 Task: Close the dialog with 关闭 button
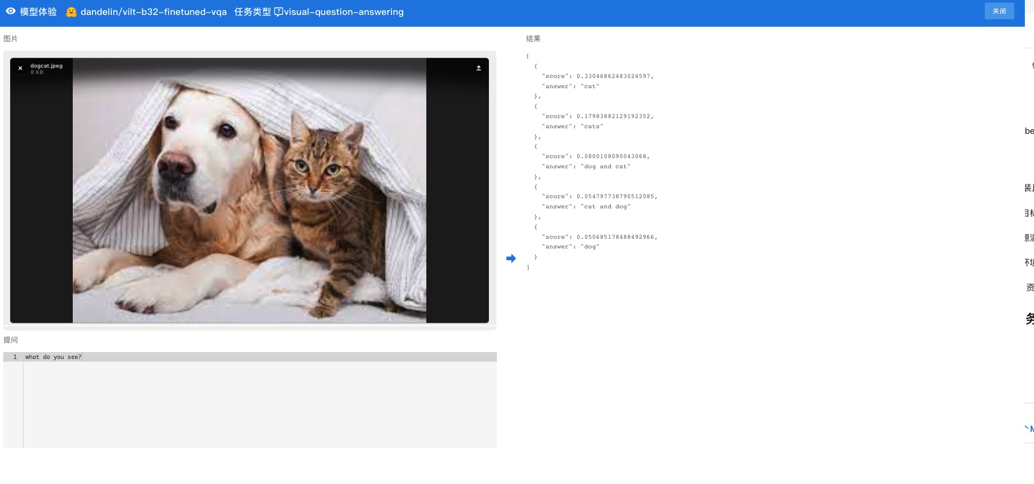[999, 11]
